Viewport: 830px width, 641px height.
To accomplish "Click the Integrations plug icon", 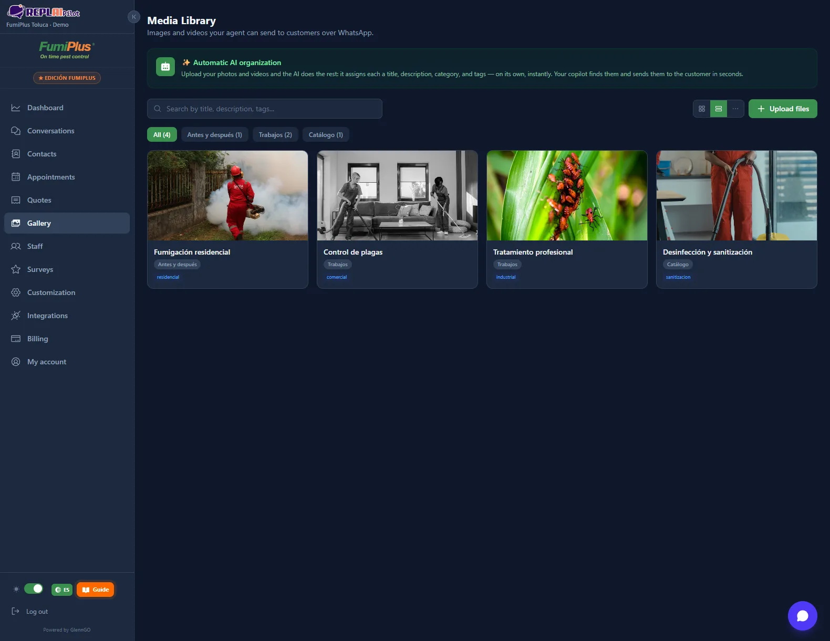I will coord(16,316).
